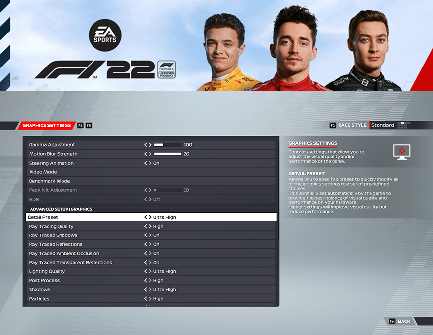
Task: Click Post Process right arrow
Action: click(x=150, y=280)
